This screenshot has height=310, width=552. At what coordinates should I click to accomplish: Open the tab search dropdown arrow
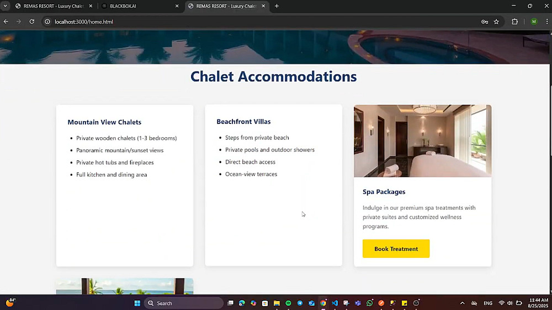point(6,6)
